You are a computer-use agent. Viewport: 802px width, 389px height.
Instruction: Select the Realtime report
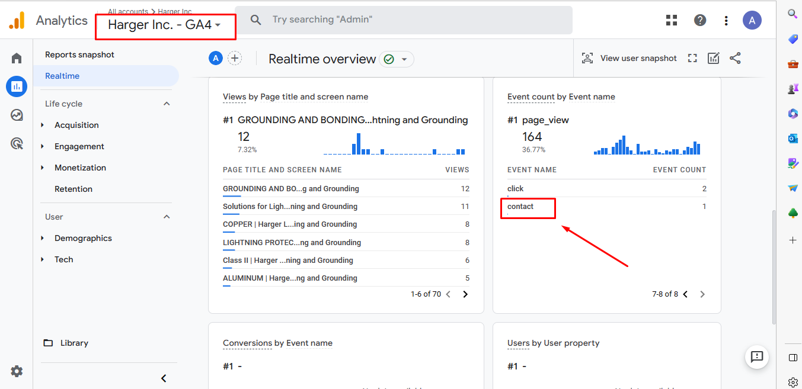click(x=106, y=76)
